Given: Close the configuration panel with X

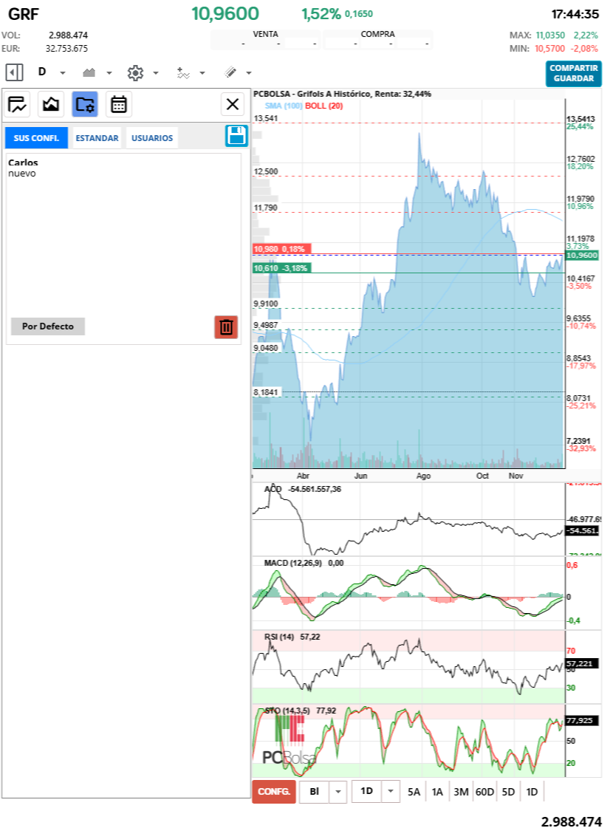Looking at the screenshot, I should point(233,104).
